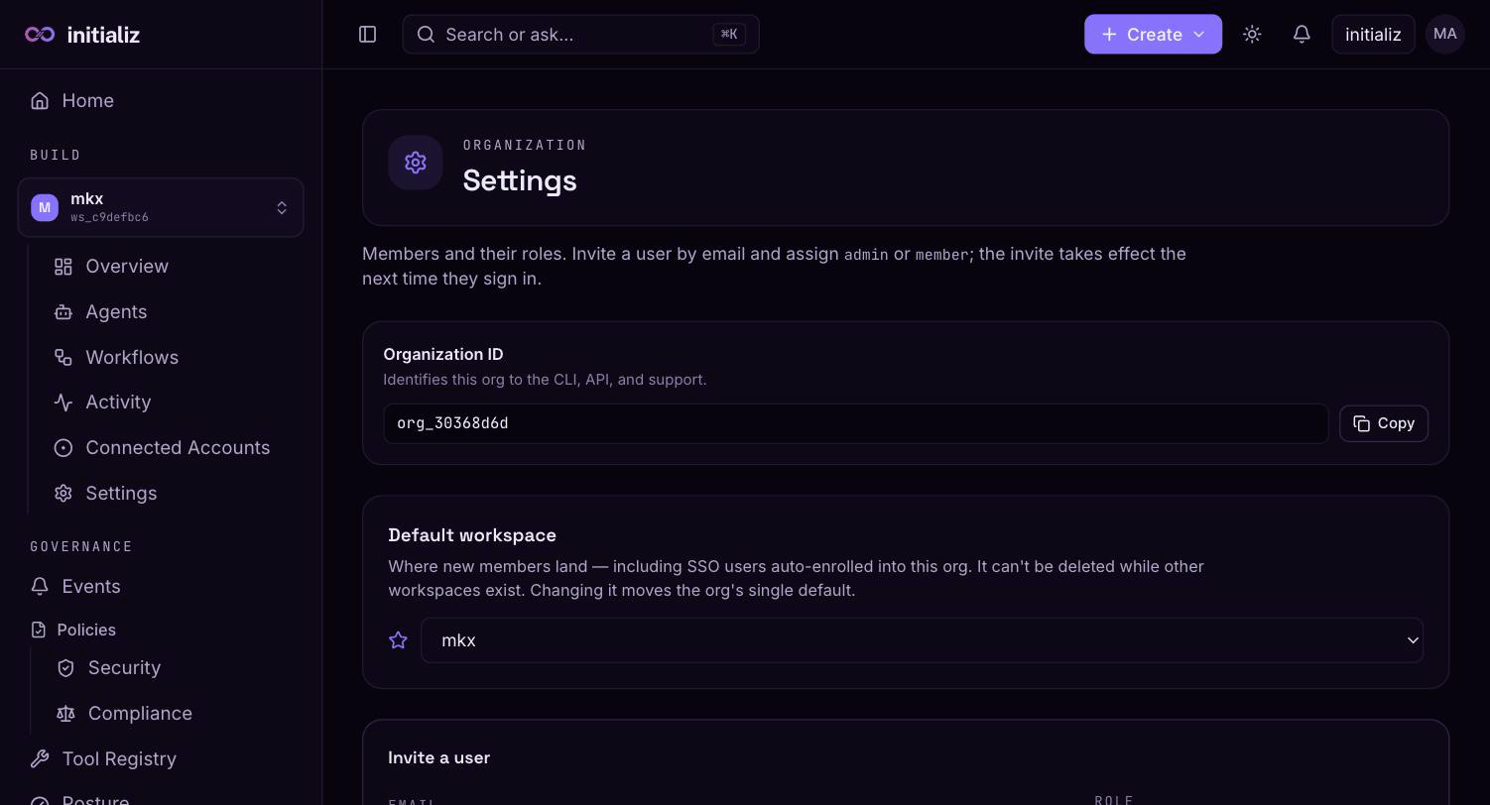Click the star icon beside default workspace

(x=398, y=640)
